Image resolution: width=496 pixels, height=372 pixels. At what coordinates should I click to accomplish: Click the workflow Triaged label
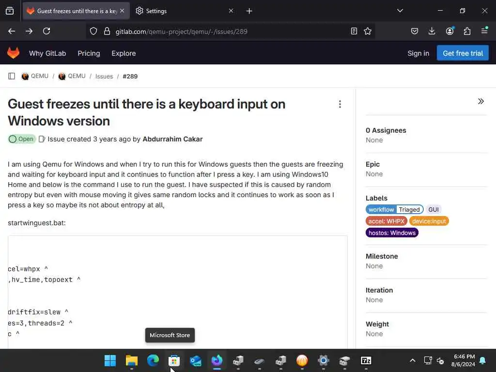(x=394, y=209)
